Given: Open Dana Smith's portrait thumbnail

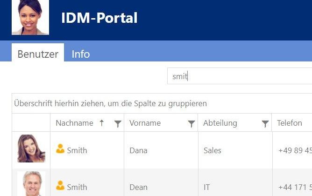Looking at the screenshot, I should point(31,149).
